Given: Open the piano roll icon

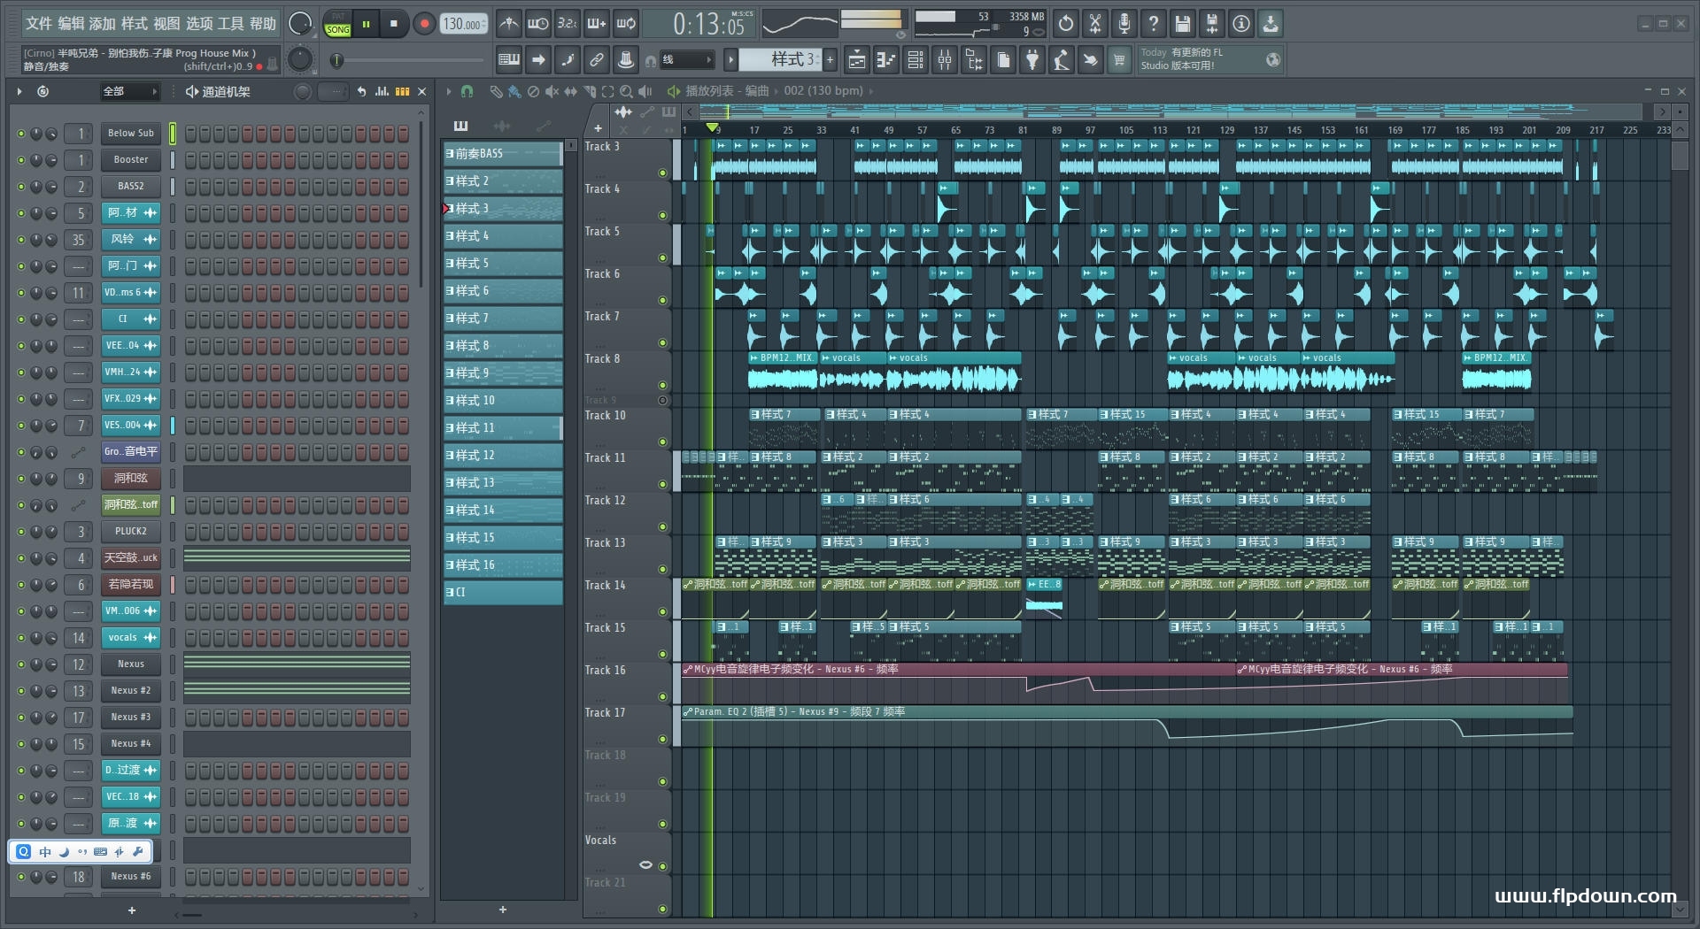Looking at the screenshot, I should pos(885,60).
